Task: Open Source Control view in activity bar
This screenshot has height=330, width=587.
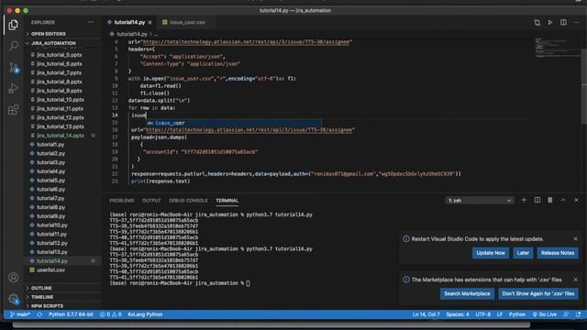Action: pos(14,67)
